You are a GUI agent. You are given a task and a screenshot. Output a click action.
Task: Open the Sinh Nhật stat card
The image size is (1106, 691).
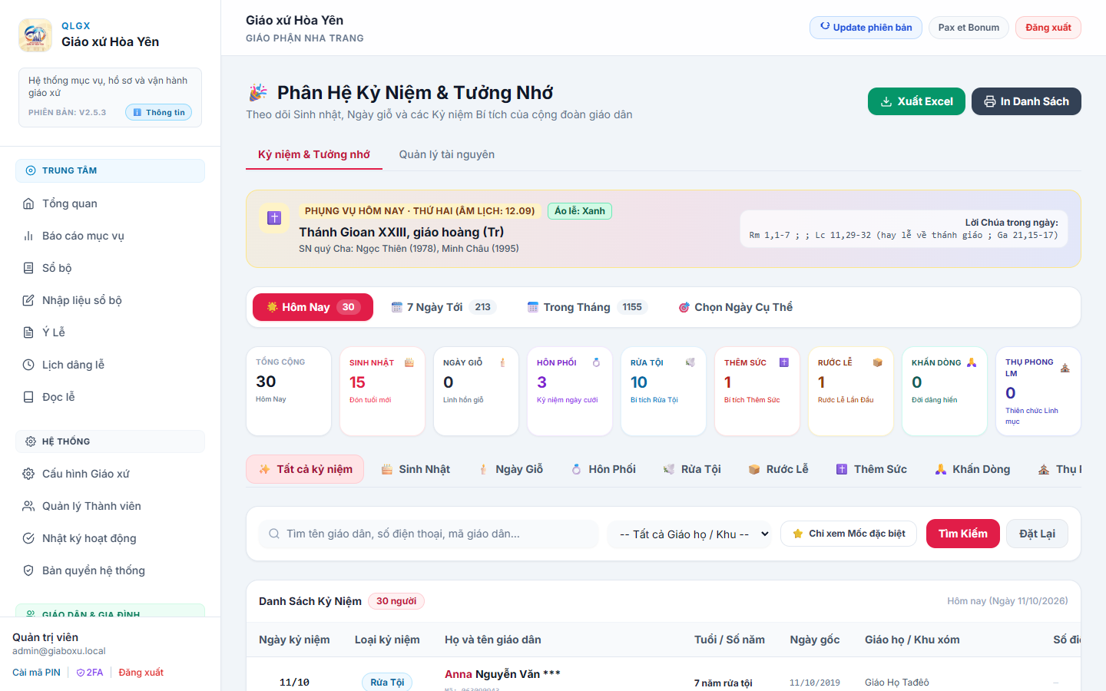[x=382, y=392]
